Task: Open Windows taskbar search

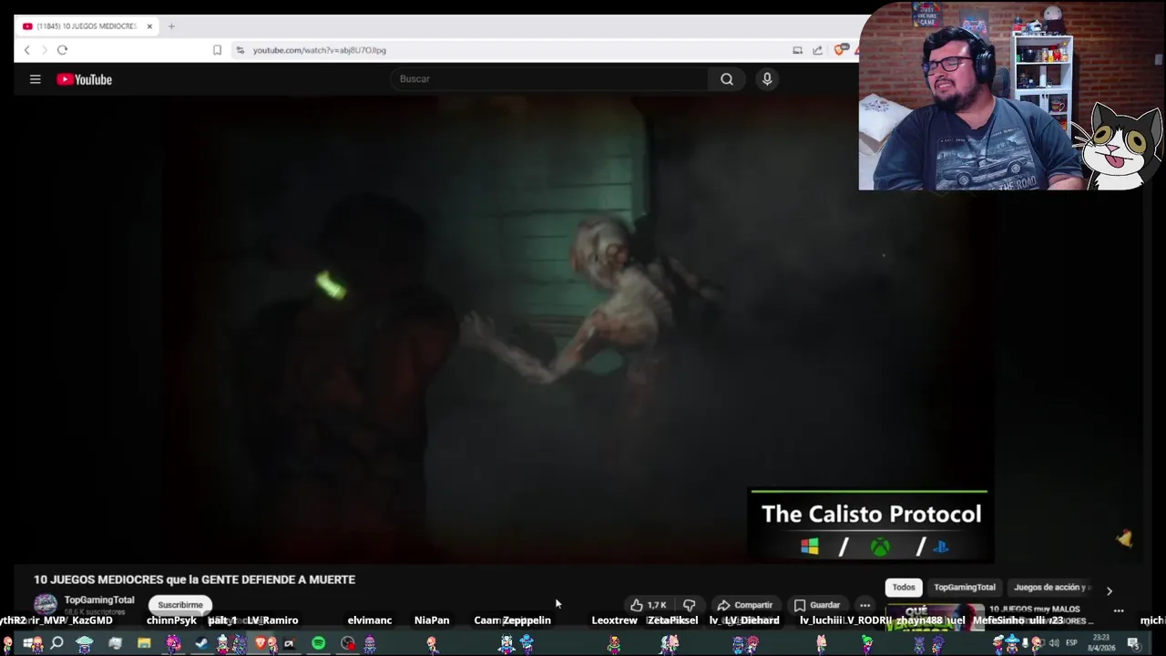Action: point(56,644)
